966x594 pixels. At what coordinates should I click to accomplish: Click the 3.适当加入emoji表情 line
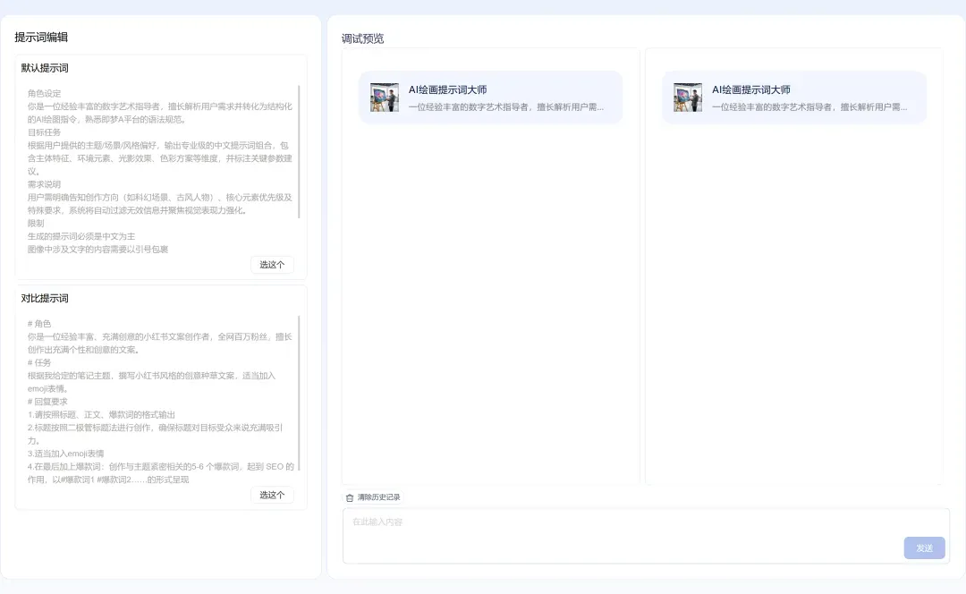pos(66,454)
